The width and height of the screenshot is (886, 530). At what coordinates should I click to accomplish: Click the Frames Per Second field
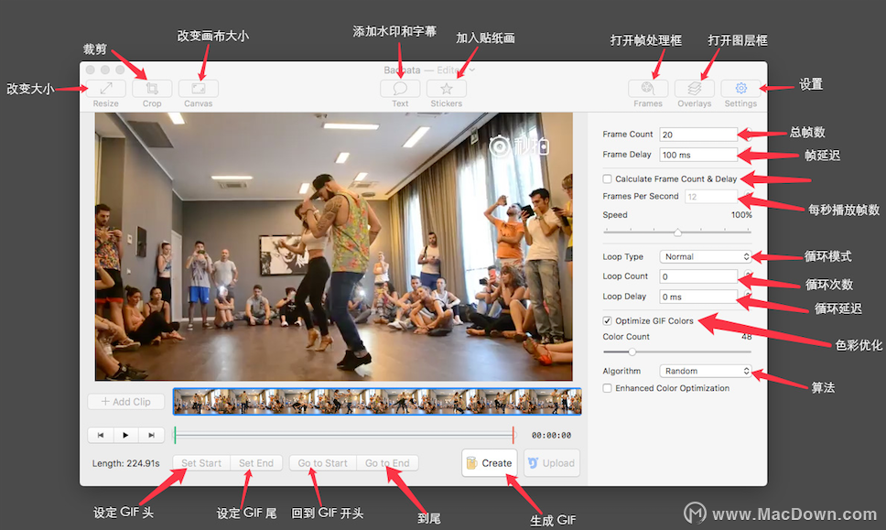pyautogui.click(x=711, y=197)
